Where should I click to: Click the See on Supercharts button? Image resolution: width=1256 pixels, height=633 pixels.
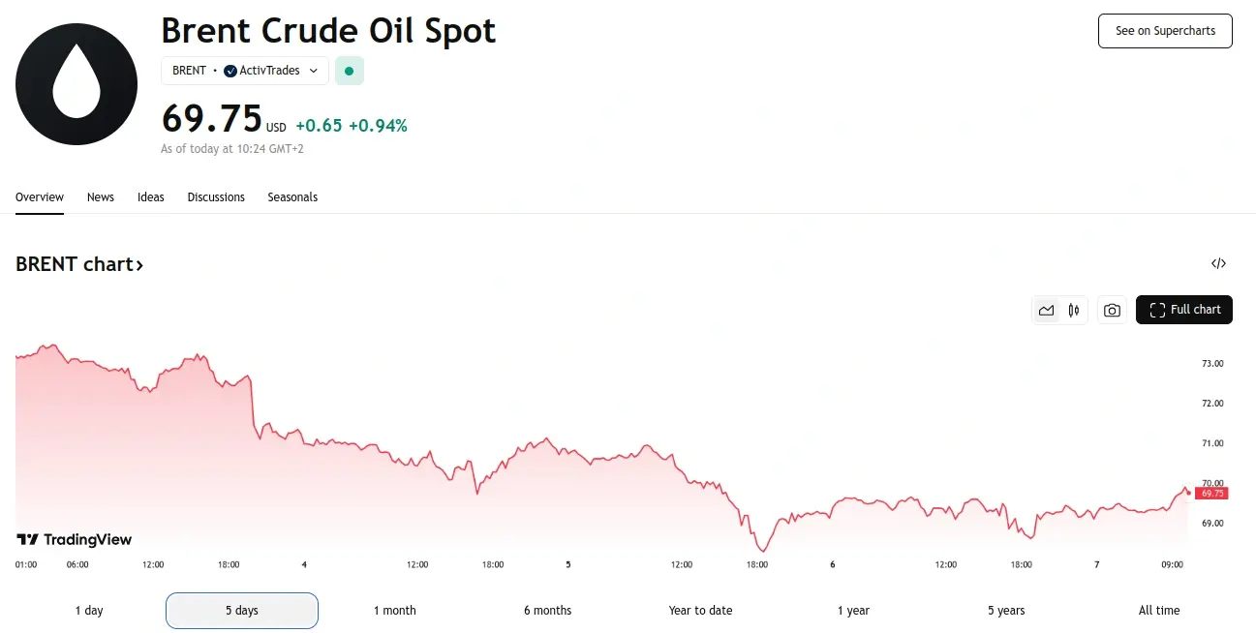coord(1164,30)
